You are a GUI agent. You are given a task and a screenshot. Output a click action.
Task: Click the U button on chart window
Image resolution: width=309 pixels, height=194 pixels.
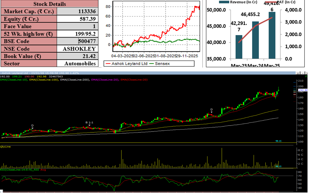click(x=297, y=73)
